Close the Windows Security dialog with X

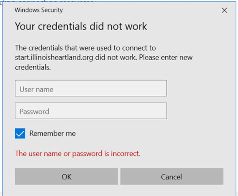224,10
